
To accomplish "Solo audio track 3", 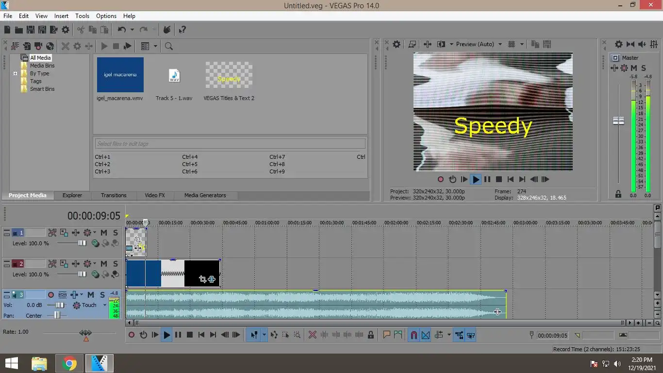I will tap(102, 295).
